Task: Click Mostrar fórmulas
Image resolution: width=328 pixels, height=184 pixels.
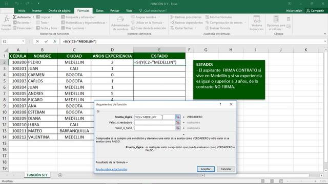Action: (219, 17)
